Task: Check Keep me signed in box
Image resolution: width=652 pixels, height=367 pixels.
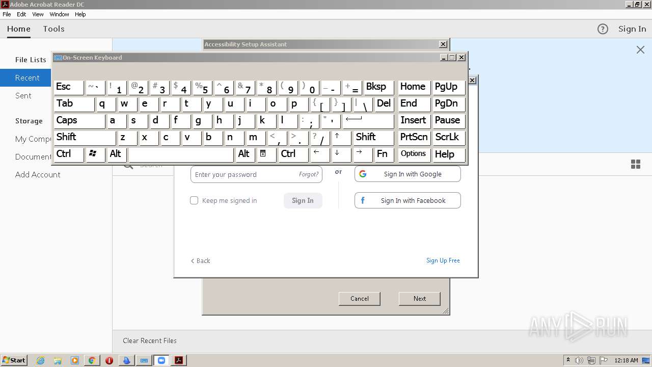Action: (194, 200)
